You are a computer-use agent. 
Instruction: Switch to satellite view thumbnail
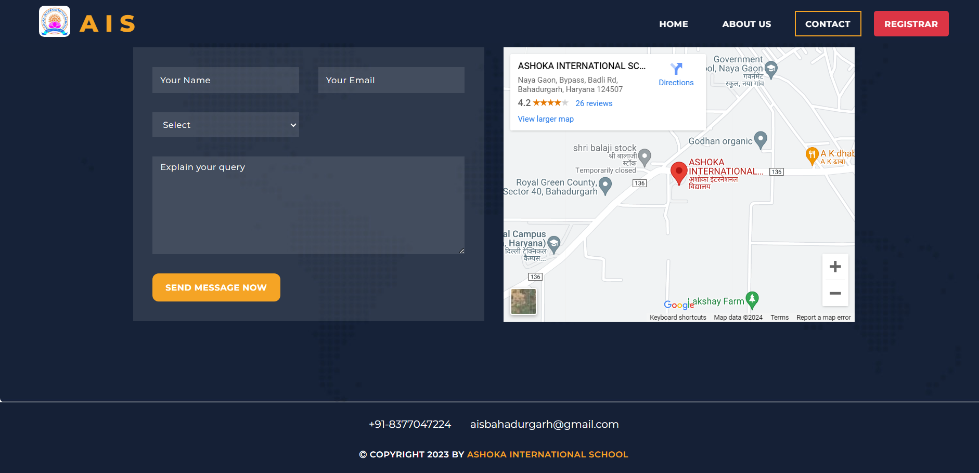(x=523, y=301)
